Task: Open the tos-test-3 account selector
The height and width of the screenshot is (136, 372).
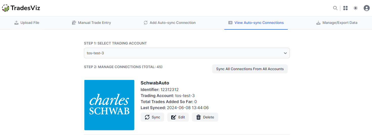Action: click(187, 53)
